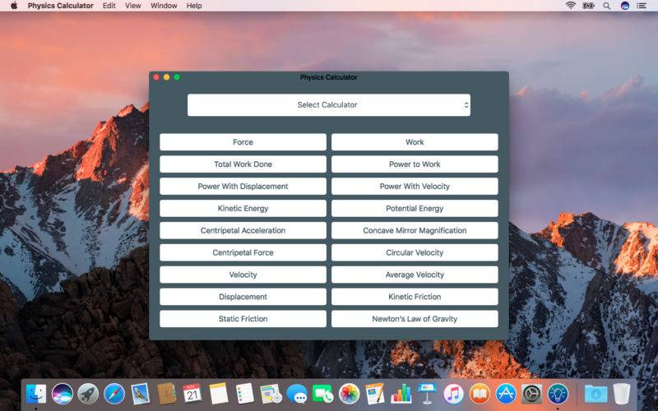Image resolution: width=658 pixels, height=411 pixels.
Task: Open System Preferences from the dock
Action: coord(531,394)
